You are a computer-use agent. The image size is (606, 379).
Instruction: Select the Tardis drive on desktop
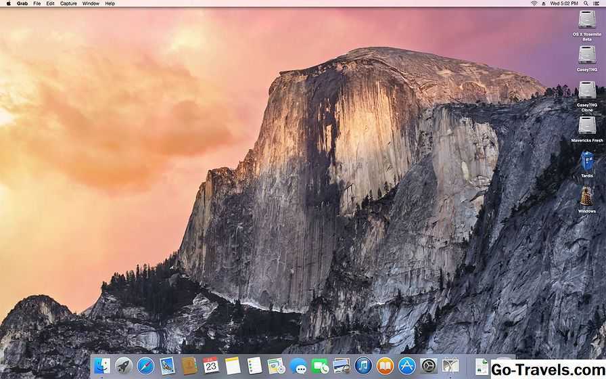click(x=587, y=162)
